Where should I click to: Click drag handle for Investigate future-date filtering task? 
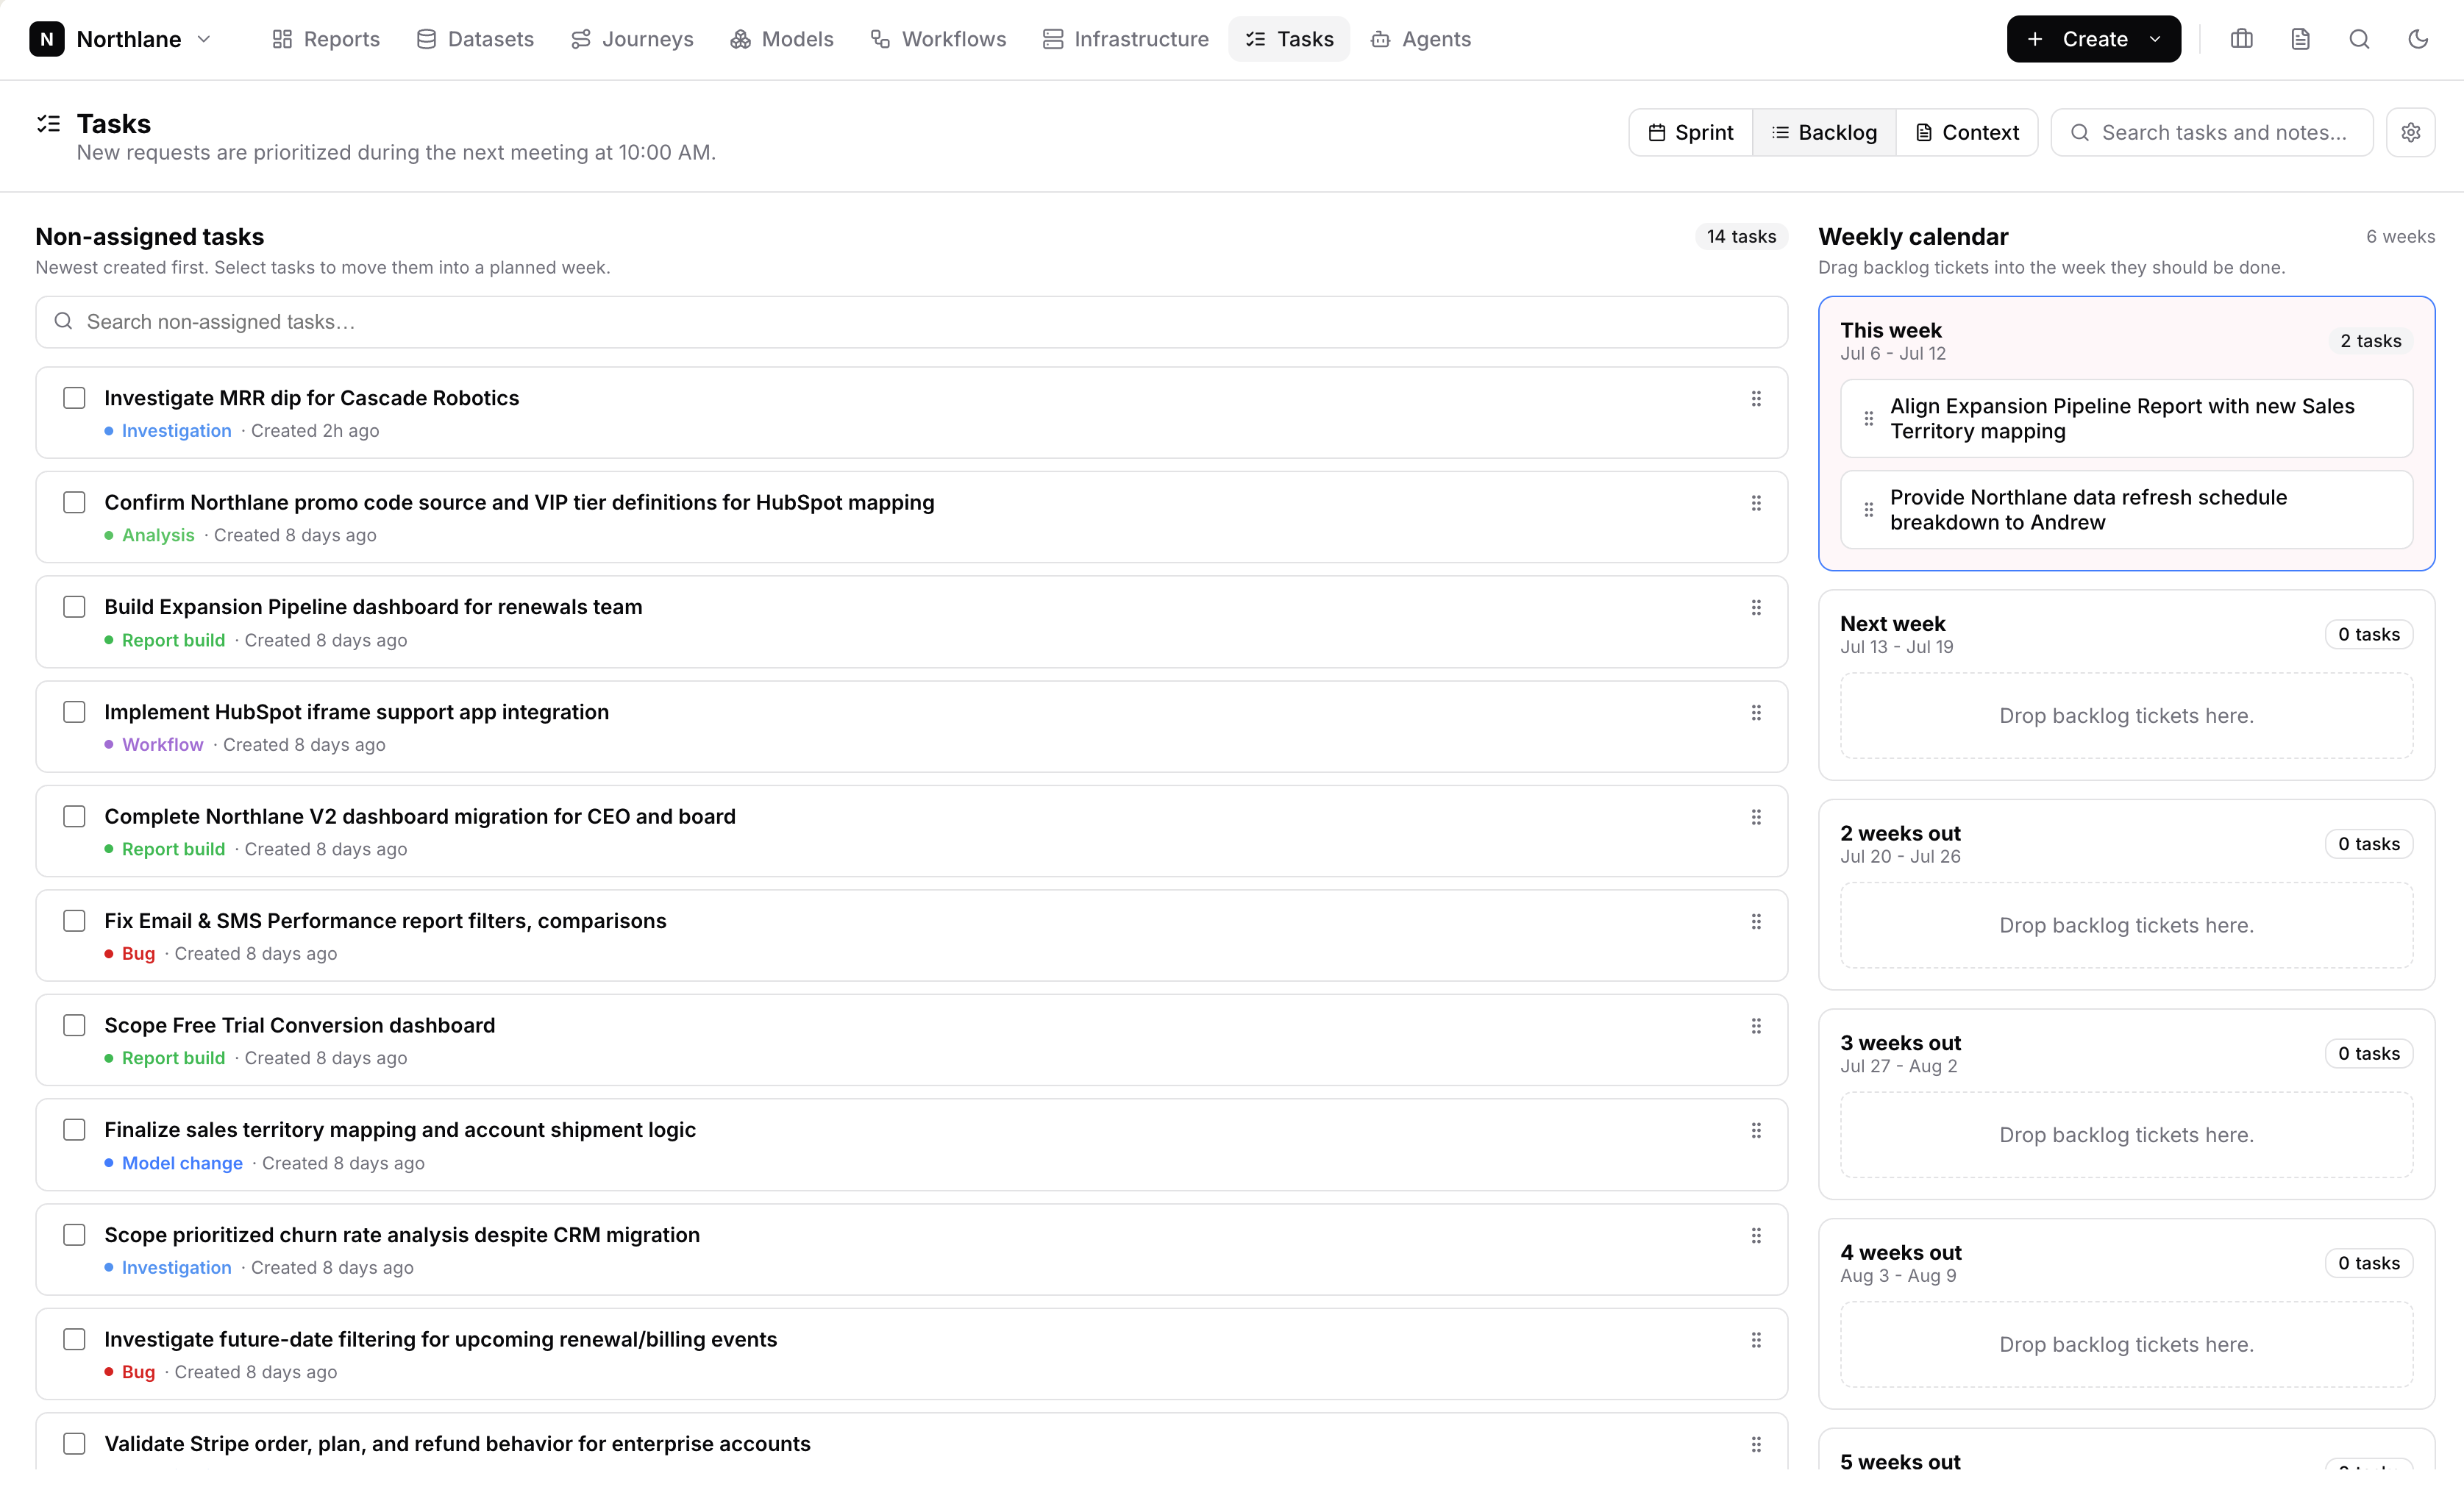1756,1340
